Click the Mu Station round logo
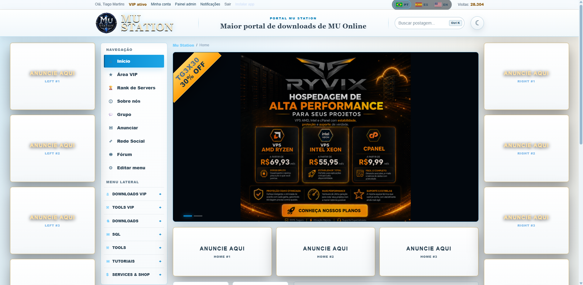 (x=106, y=23)
